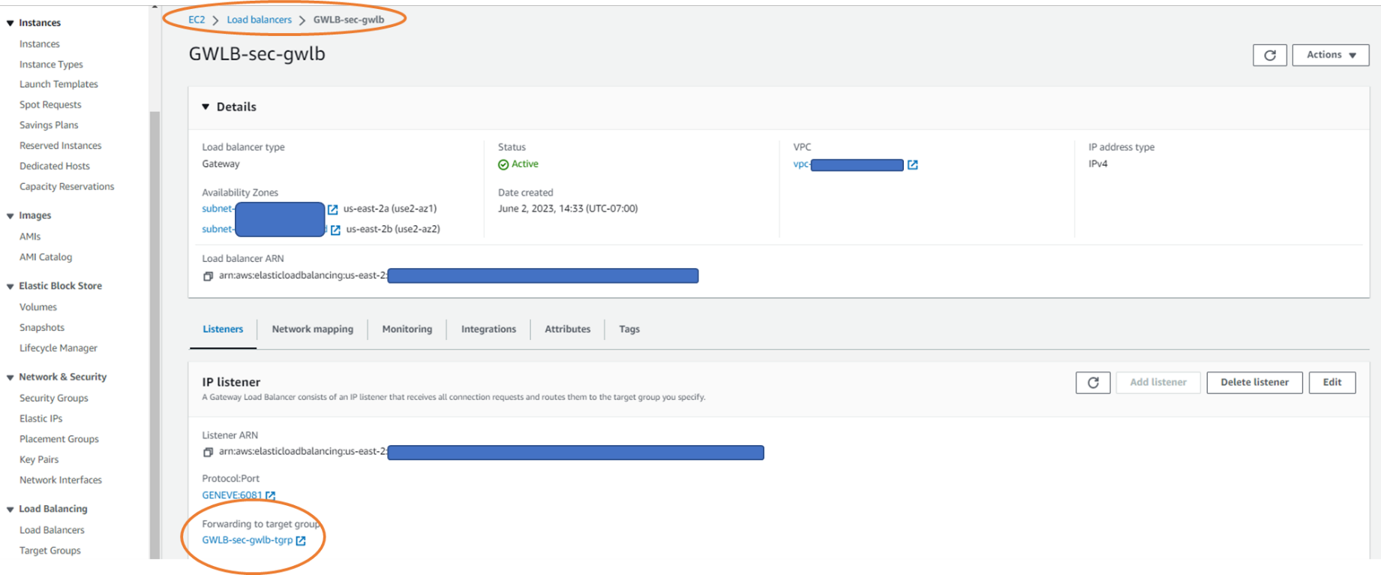Viewport: 1381px width, 575px height.
Task: Open Dedicated Hosts in the sidebar
Action: coord(54,166)
